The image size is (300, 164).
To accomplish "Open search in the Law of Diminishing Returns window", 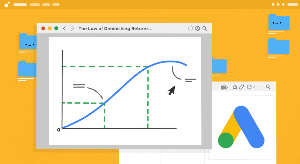I will tap(205, 29).
